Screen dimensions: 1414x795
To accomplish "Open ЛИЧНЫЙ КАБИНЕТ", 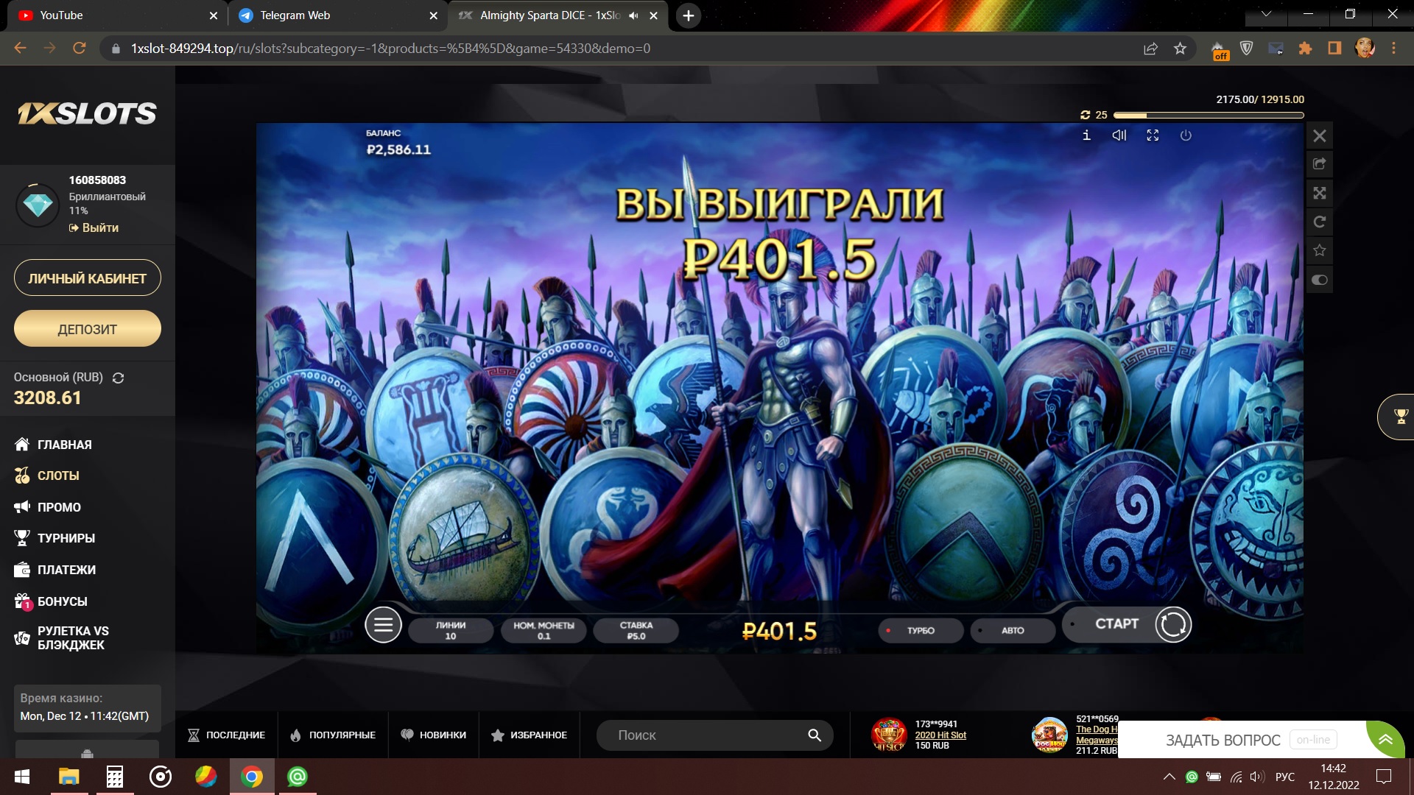I will (87, 278).
